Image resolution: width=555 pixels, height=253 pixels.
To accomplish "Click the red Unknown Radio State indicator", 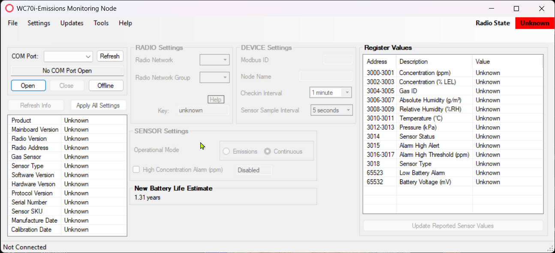I will (x=535, y=23).
